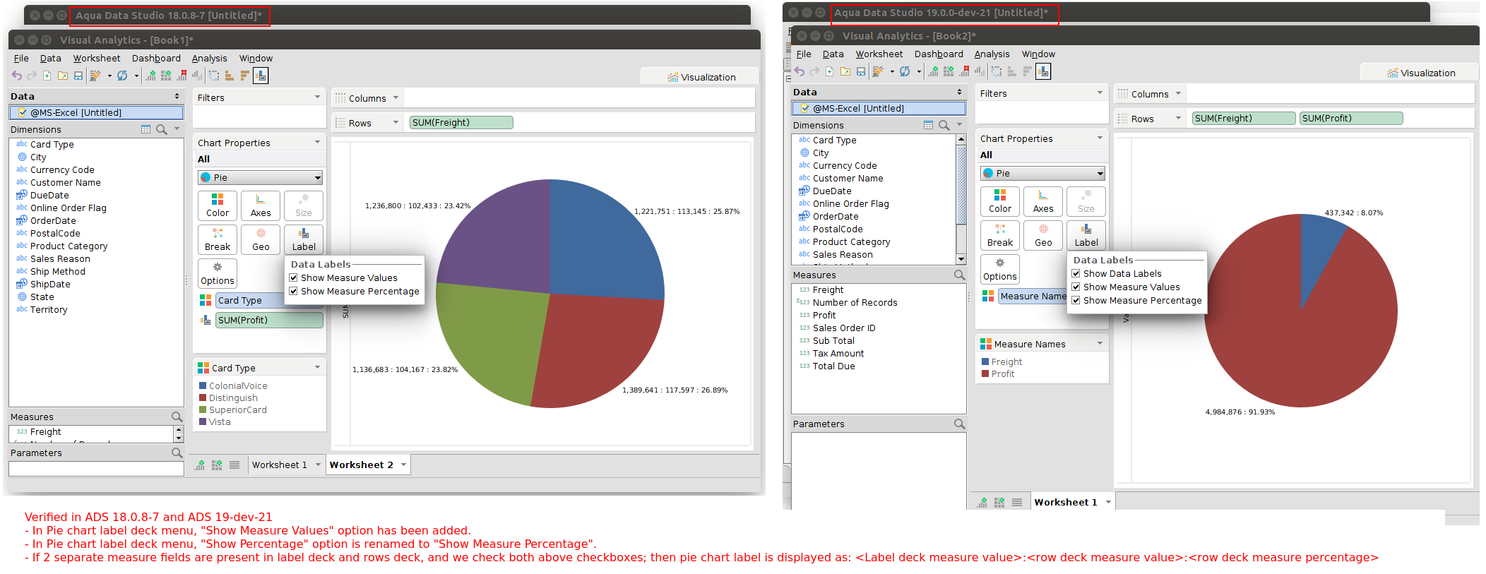The height and width of the screenshot is (574, 1486).
Task: Click the Break button in Book1
Action: tap(218, 239)
